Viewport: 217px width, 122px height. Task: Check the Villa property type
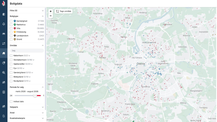(x=11, y=28)
